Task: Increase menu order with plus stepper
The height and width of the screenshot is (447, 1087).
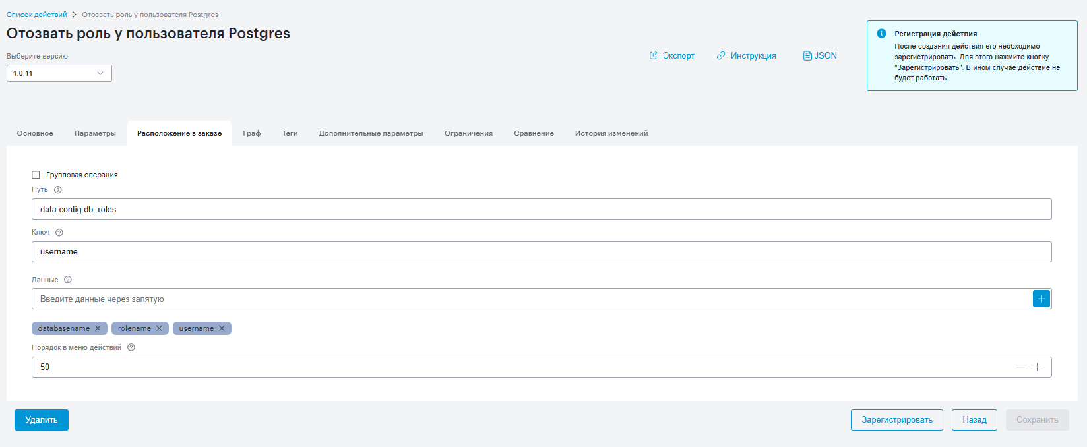Action: 1038,367
